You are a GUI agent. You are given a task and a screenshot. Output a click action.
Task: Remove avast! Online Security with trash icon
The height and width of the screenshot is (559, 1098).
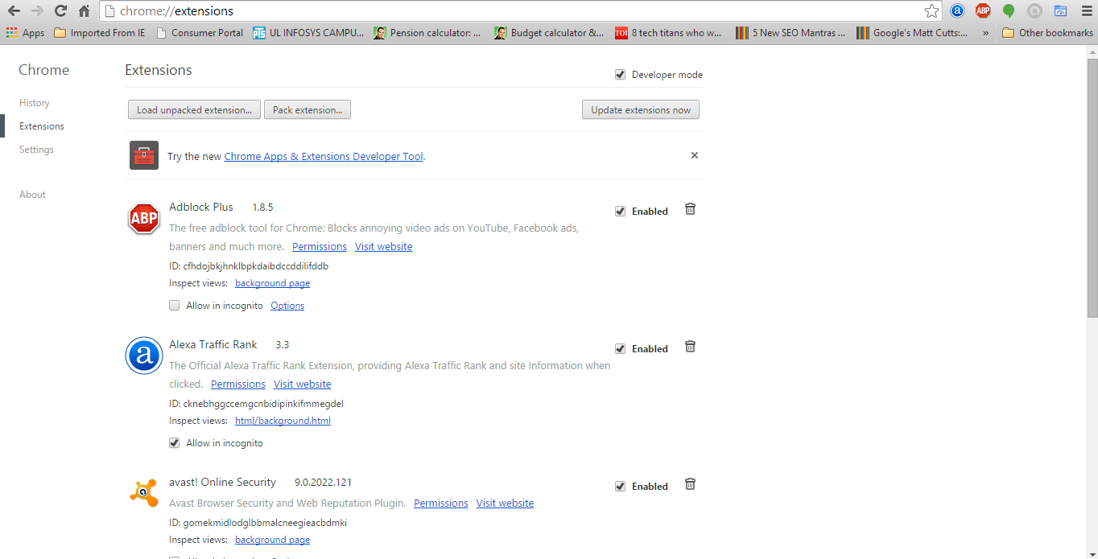pos(690,484)
